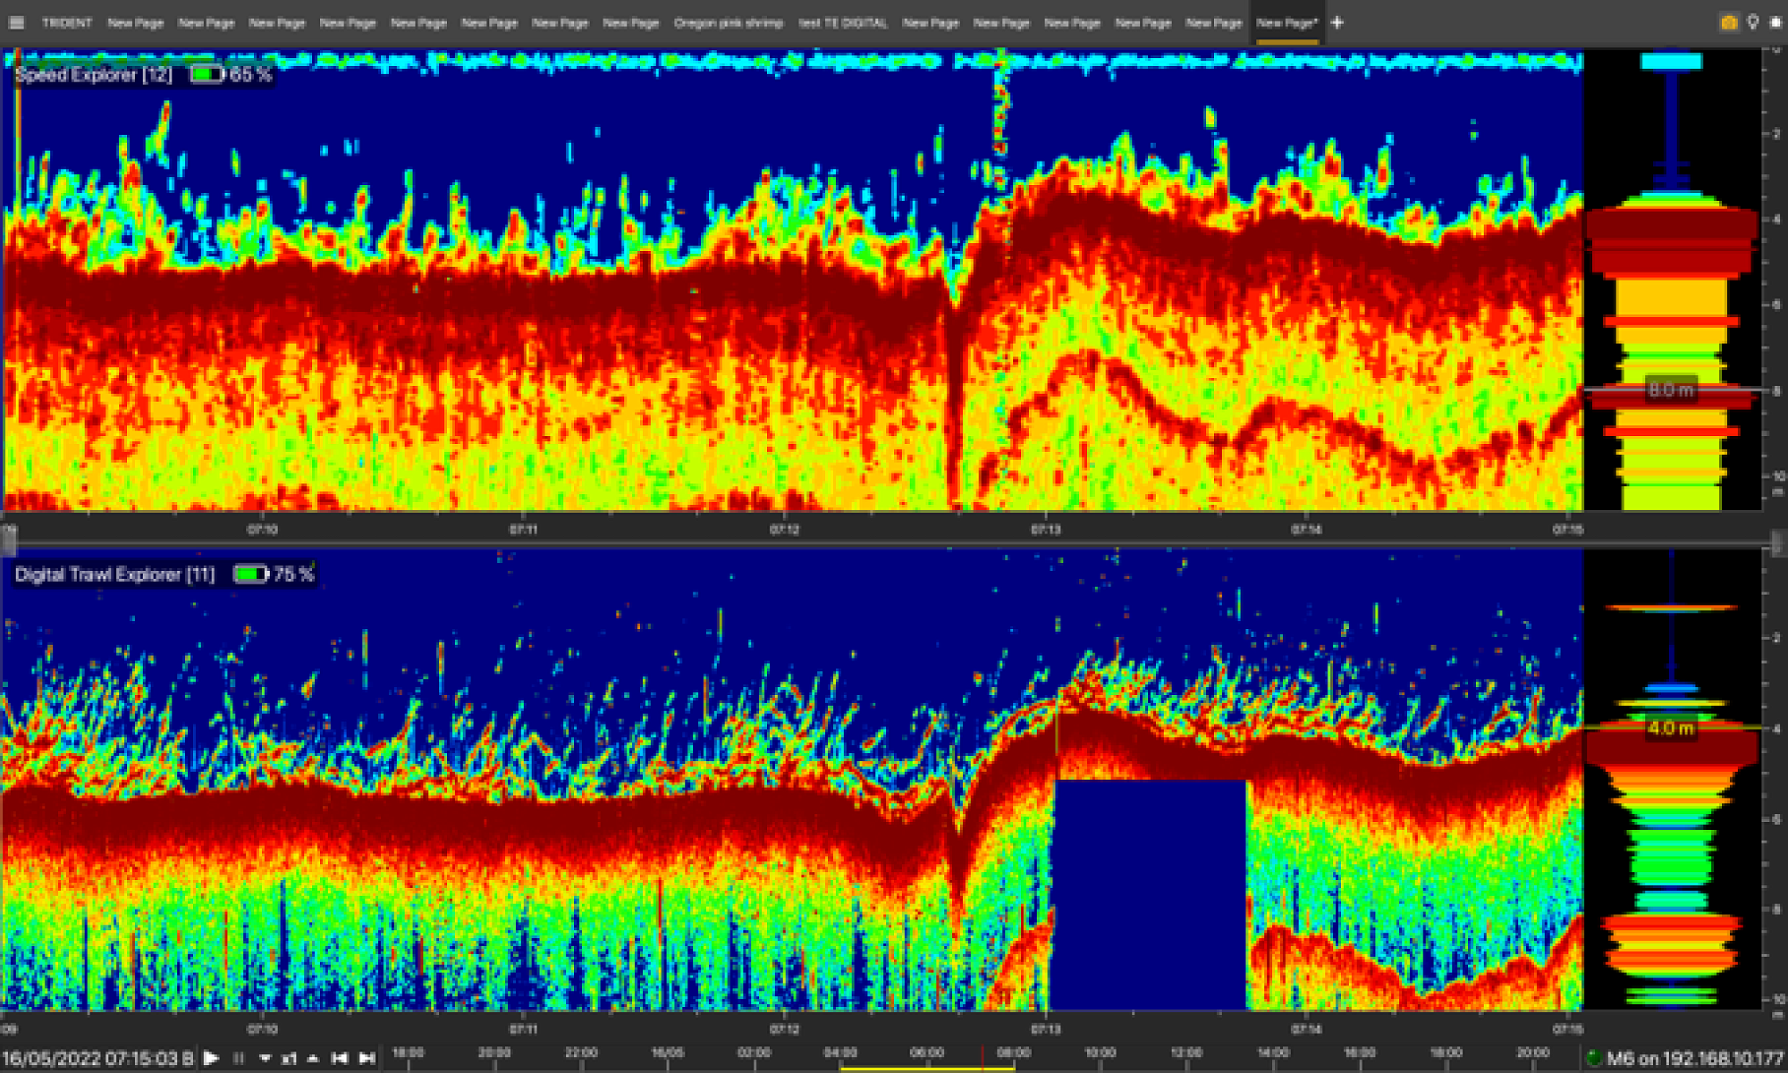Click the 8.0 m depth marker
This screenshot has height=1073, width=1788.
click(x=1670, y=390)
